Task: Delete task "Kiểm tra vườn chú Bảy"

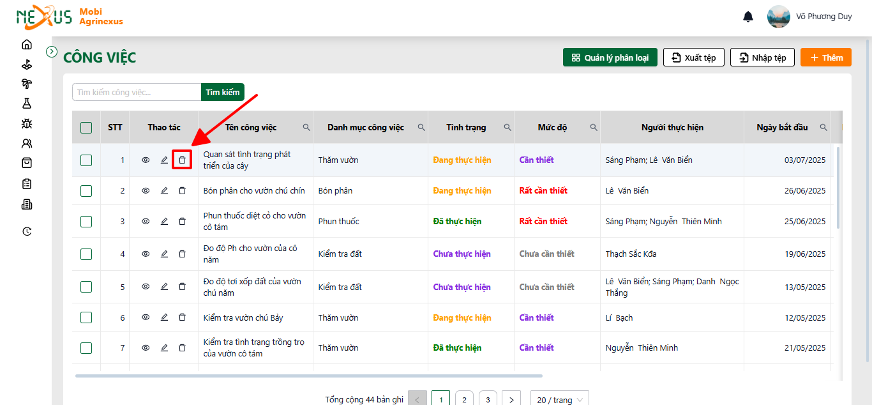Action: (182, 317)
